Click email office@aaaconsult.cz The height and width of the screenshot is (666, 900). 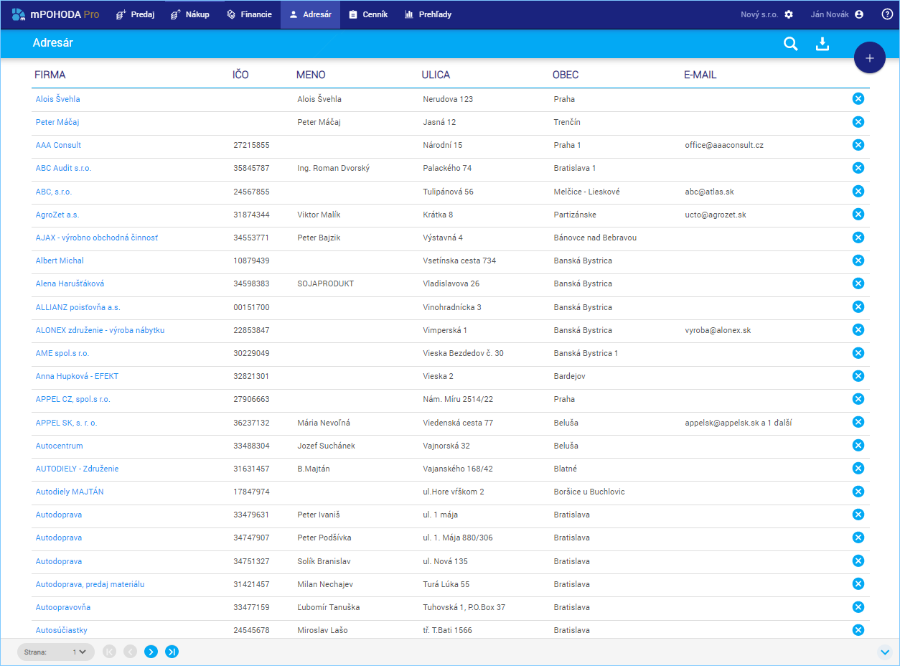pyautogui.click(x=724, y=145)
